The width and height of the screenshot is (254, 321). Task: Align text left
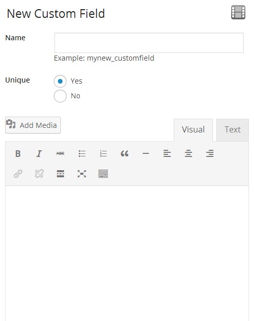[x=167, y=153]
